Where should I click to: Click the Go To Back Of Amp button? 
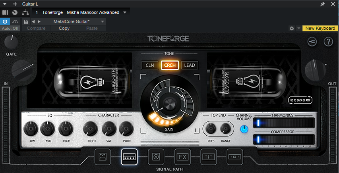(x=300, y=100)
